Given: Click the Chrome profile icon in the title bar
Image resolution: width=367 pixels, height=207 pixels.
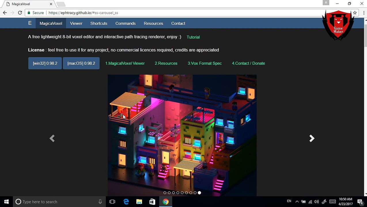Looking at the screenshot, I should pyautogui.click(x=326, y=3).
